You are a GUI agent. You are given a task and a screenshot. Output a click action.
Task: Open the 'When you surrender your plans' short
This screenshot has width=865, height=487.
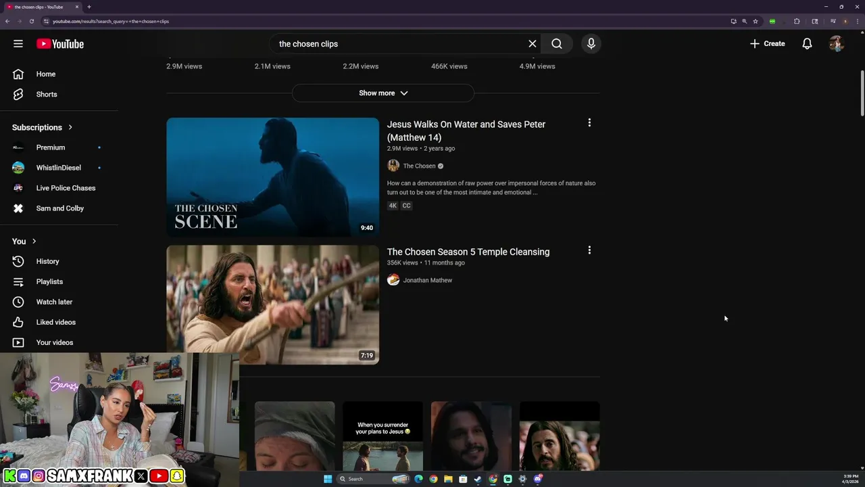click(x=382, y=436)
